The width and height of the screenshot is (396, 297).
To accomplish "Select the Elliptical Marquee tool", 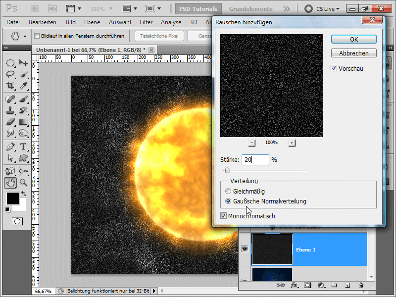I will (x=10, y=63).
